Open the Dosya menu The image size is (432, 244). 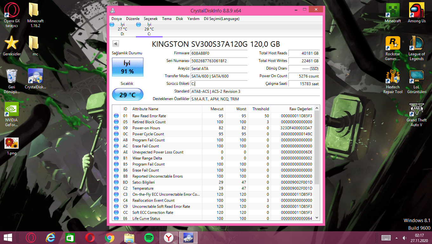click(x=117, y=19)
